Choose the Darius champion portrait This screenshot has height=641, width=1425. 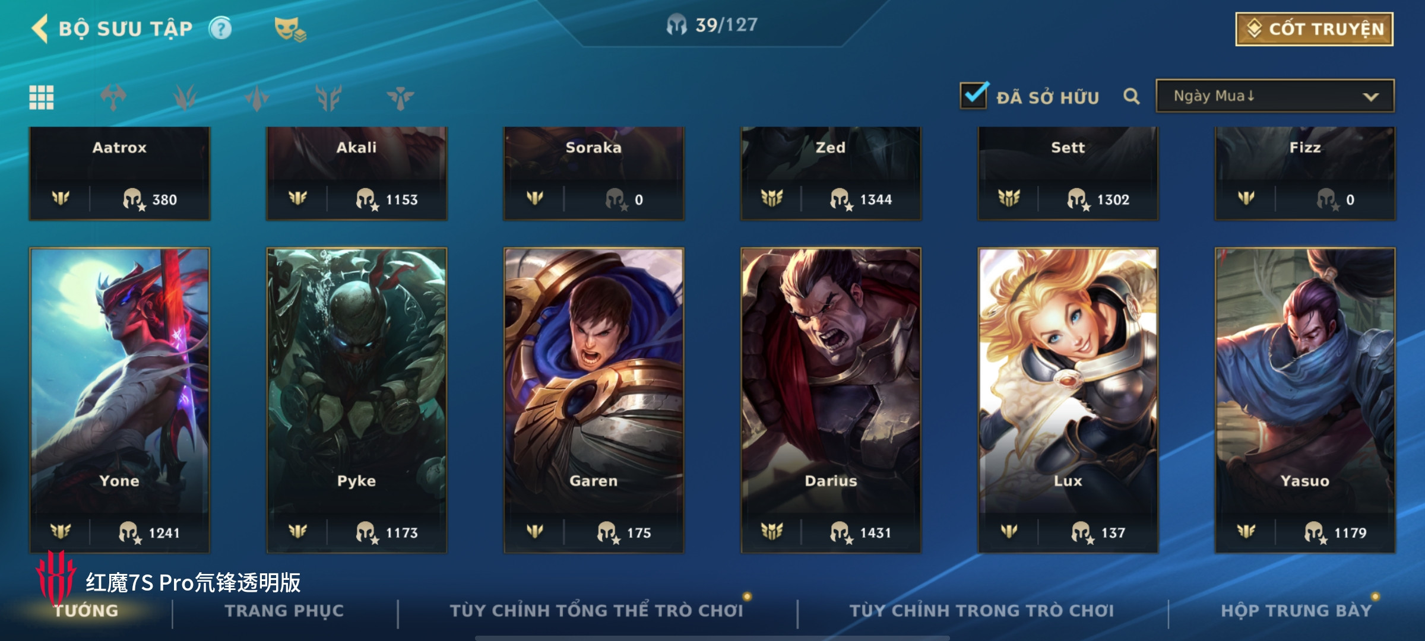point(831,401)
